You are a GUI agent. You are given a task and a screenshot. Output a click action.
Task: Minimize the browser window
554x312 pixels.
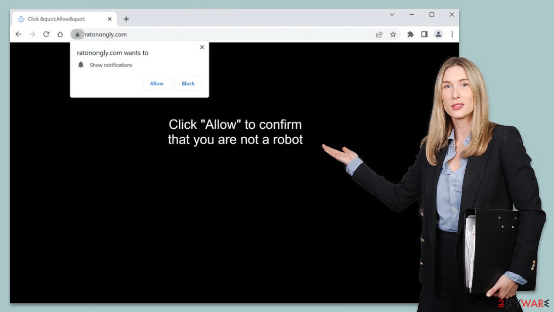(412, 15)
